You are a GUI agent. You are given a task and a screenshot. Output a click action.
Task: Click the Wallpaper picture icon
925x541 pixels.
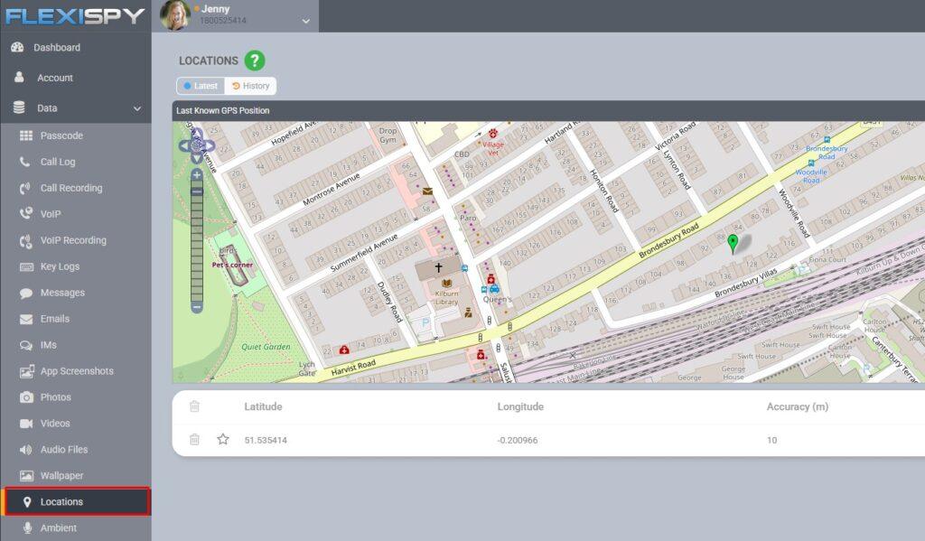(26, 475)
